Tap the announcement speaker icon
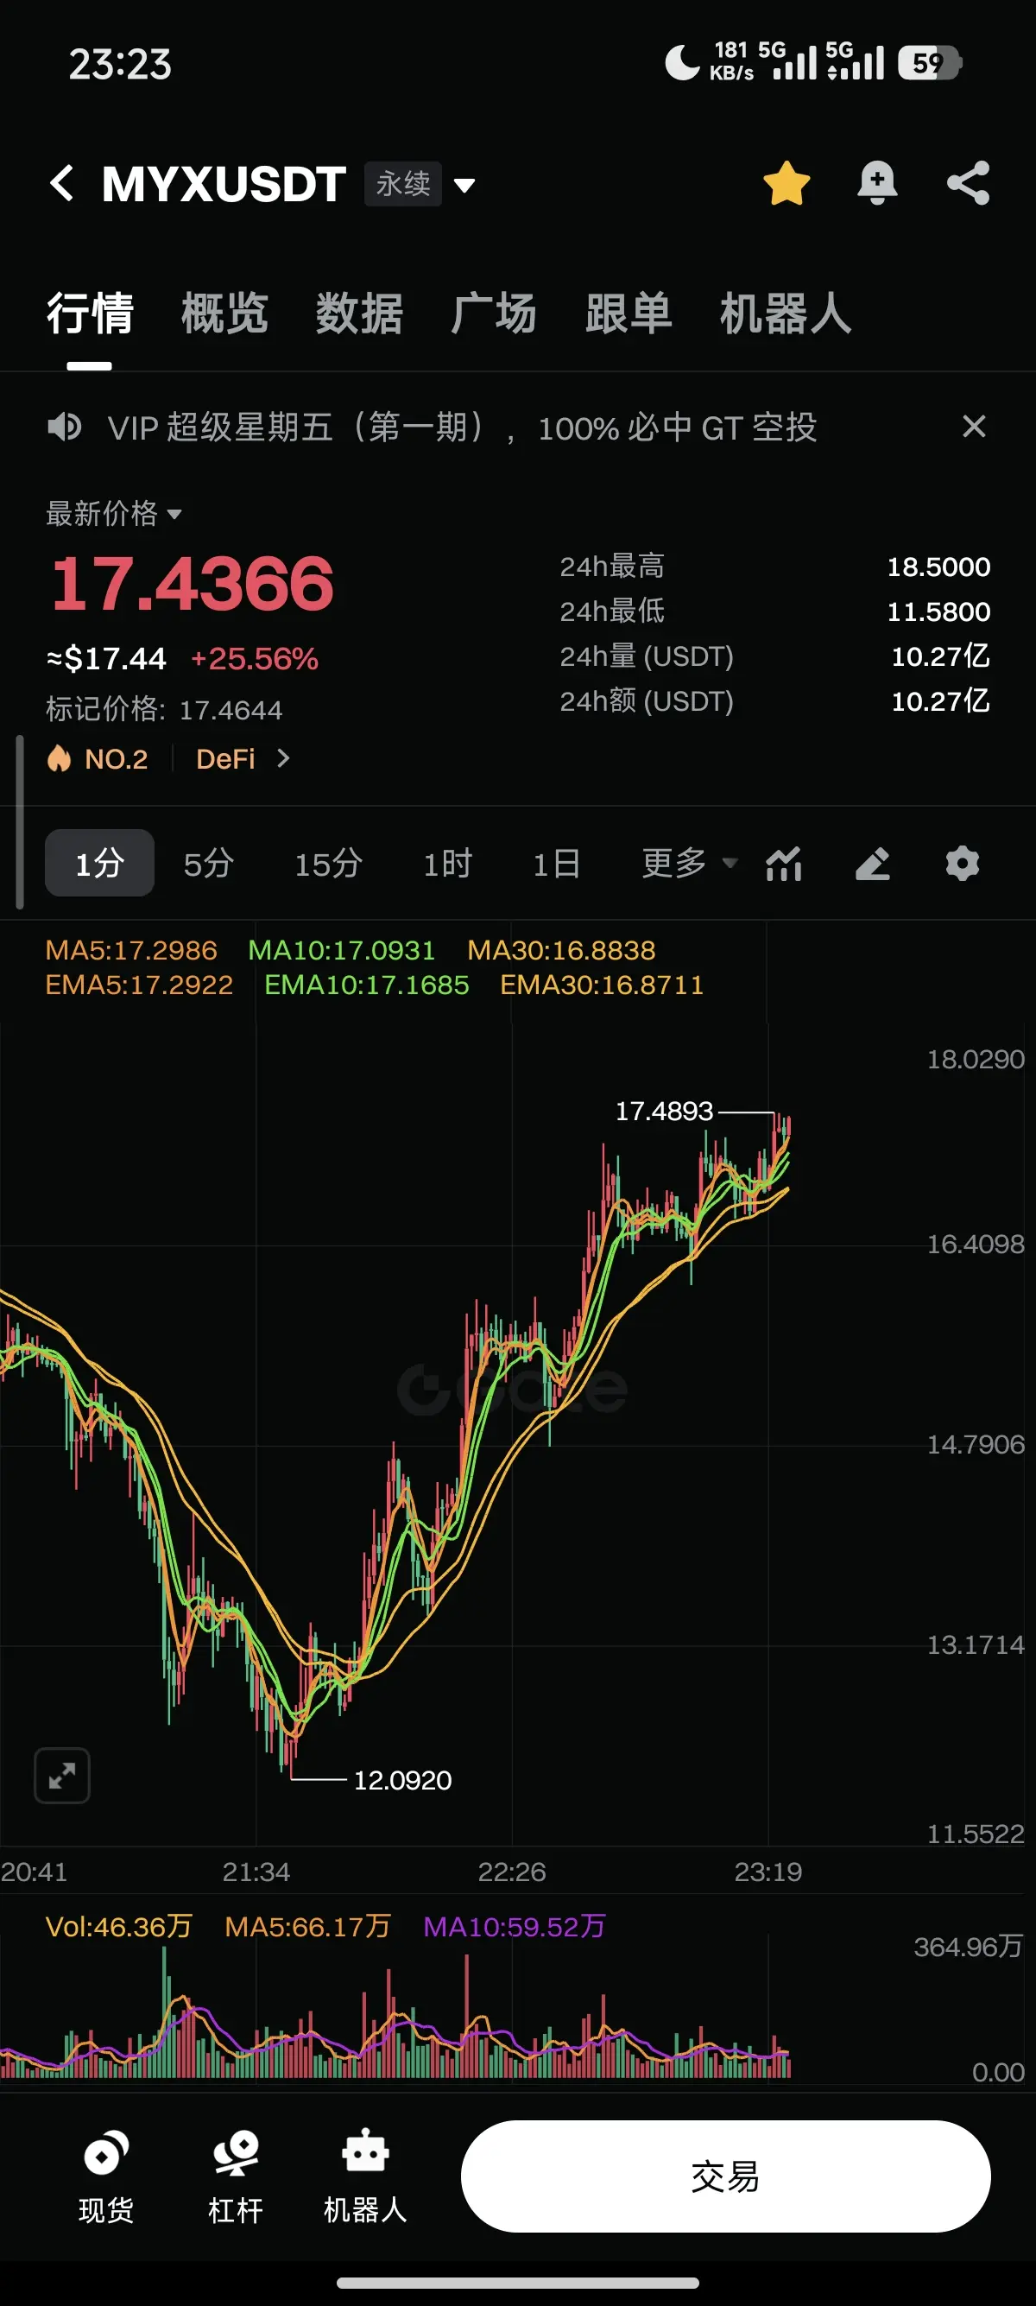1036x2306 pixels. click(65, 427)
